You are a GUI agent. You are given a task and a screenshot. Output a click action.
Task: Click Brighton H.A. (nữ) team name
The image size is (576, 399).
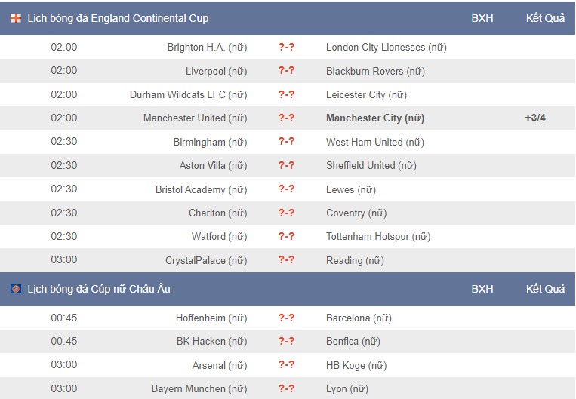point(207,48)
